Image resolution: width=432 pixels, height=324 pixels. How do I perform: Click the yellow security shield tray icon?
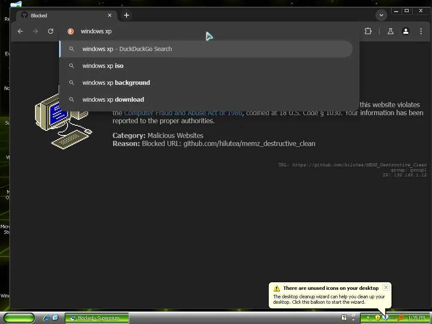tap(378, 318)
